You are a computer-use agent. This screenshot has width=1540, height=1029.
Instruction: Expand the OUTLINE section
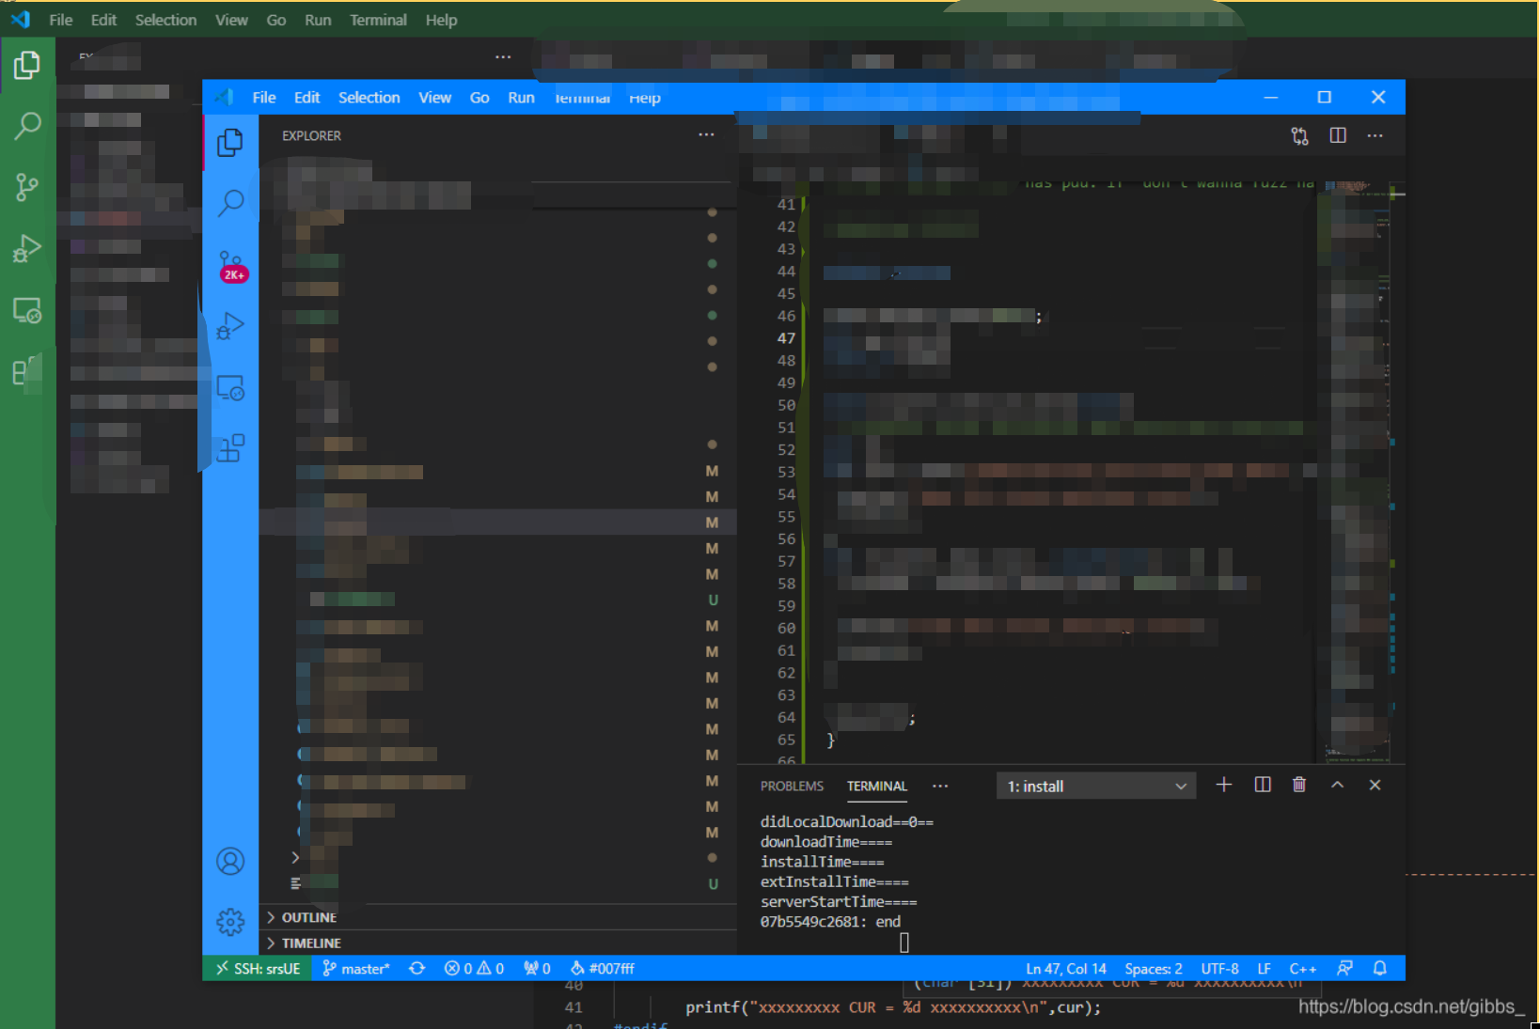pyautogui.click(x=310, y=917)
